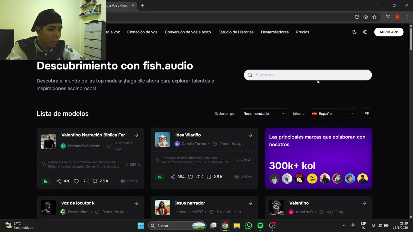This screenshot has width=413, height=232.
Task: Close the current browser tab
Action: [133, 5]
